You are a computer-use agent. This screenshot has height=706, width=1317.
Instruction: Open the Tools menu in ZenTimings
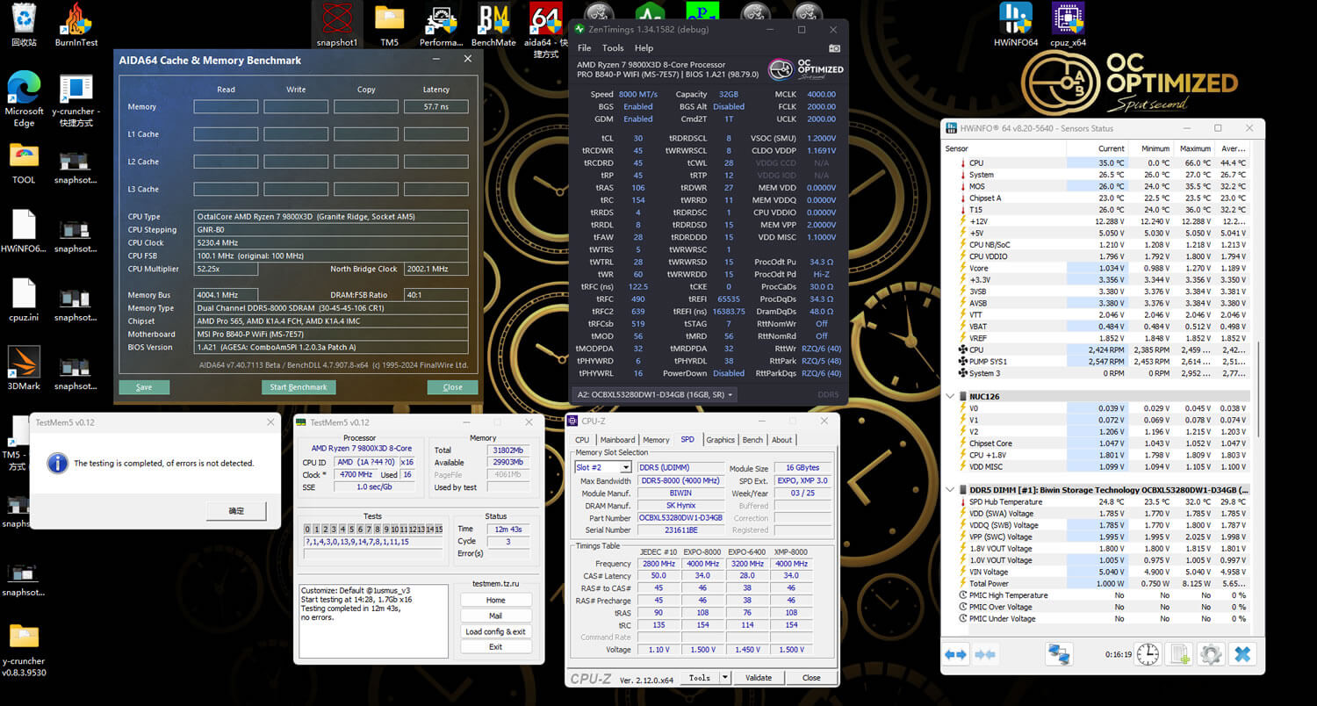613,48
